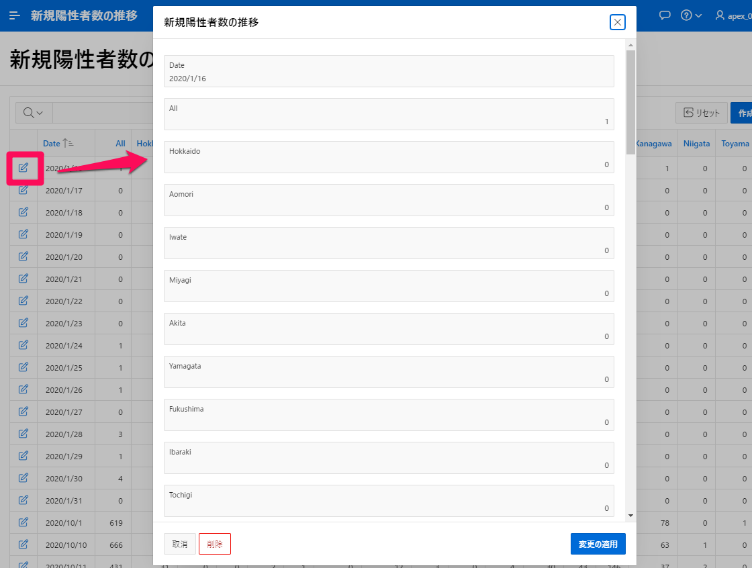Focus the Miyagi number field
Screen dimensions: 752x568
(x=389, y=286)
